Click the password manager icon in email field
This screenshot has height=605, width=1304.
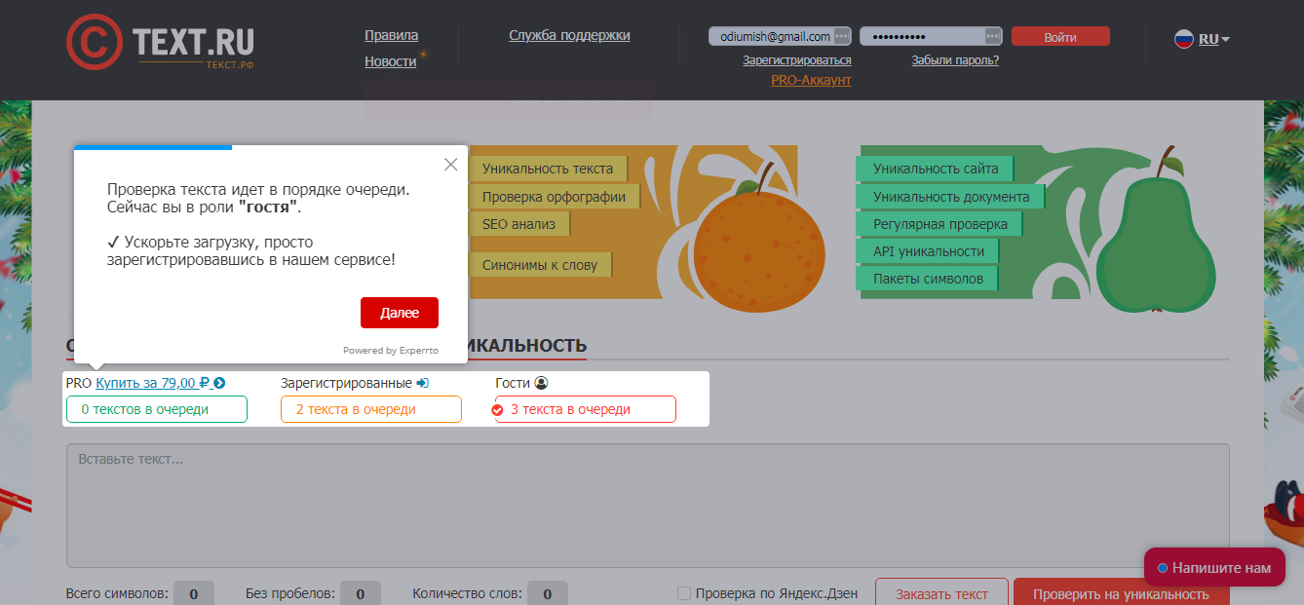(x=841, y=36)
